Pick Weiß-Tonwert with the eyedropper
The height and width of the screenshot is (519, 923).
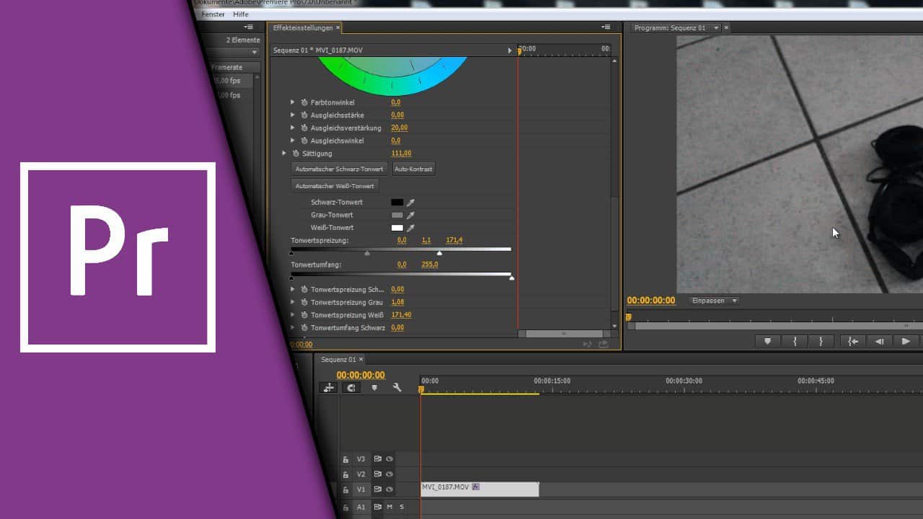411,228
